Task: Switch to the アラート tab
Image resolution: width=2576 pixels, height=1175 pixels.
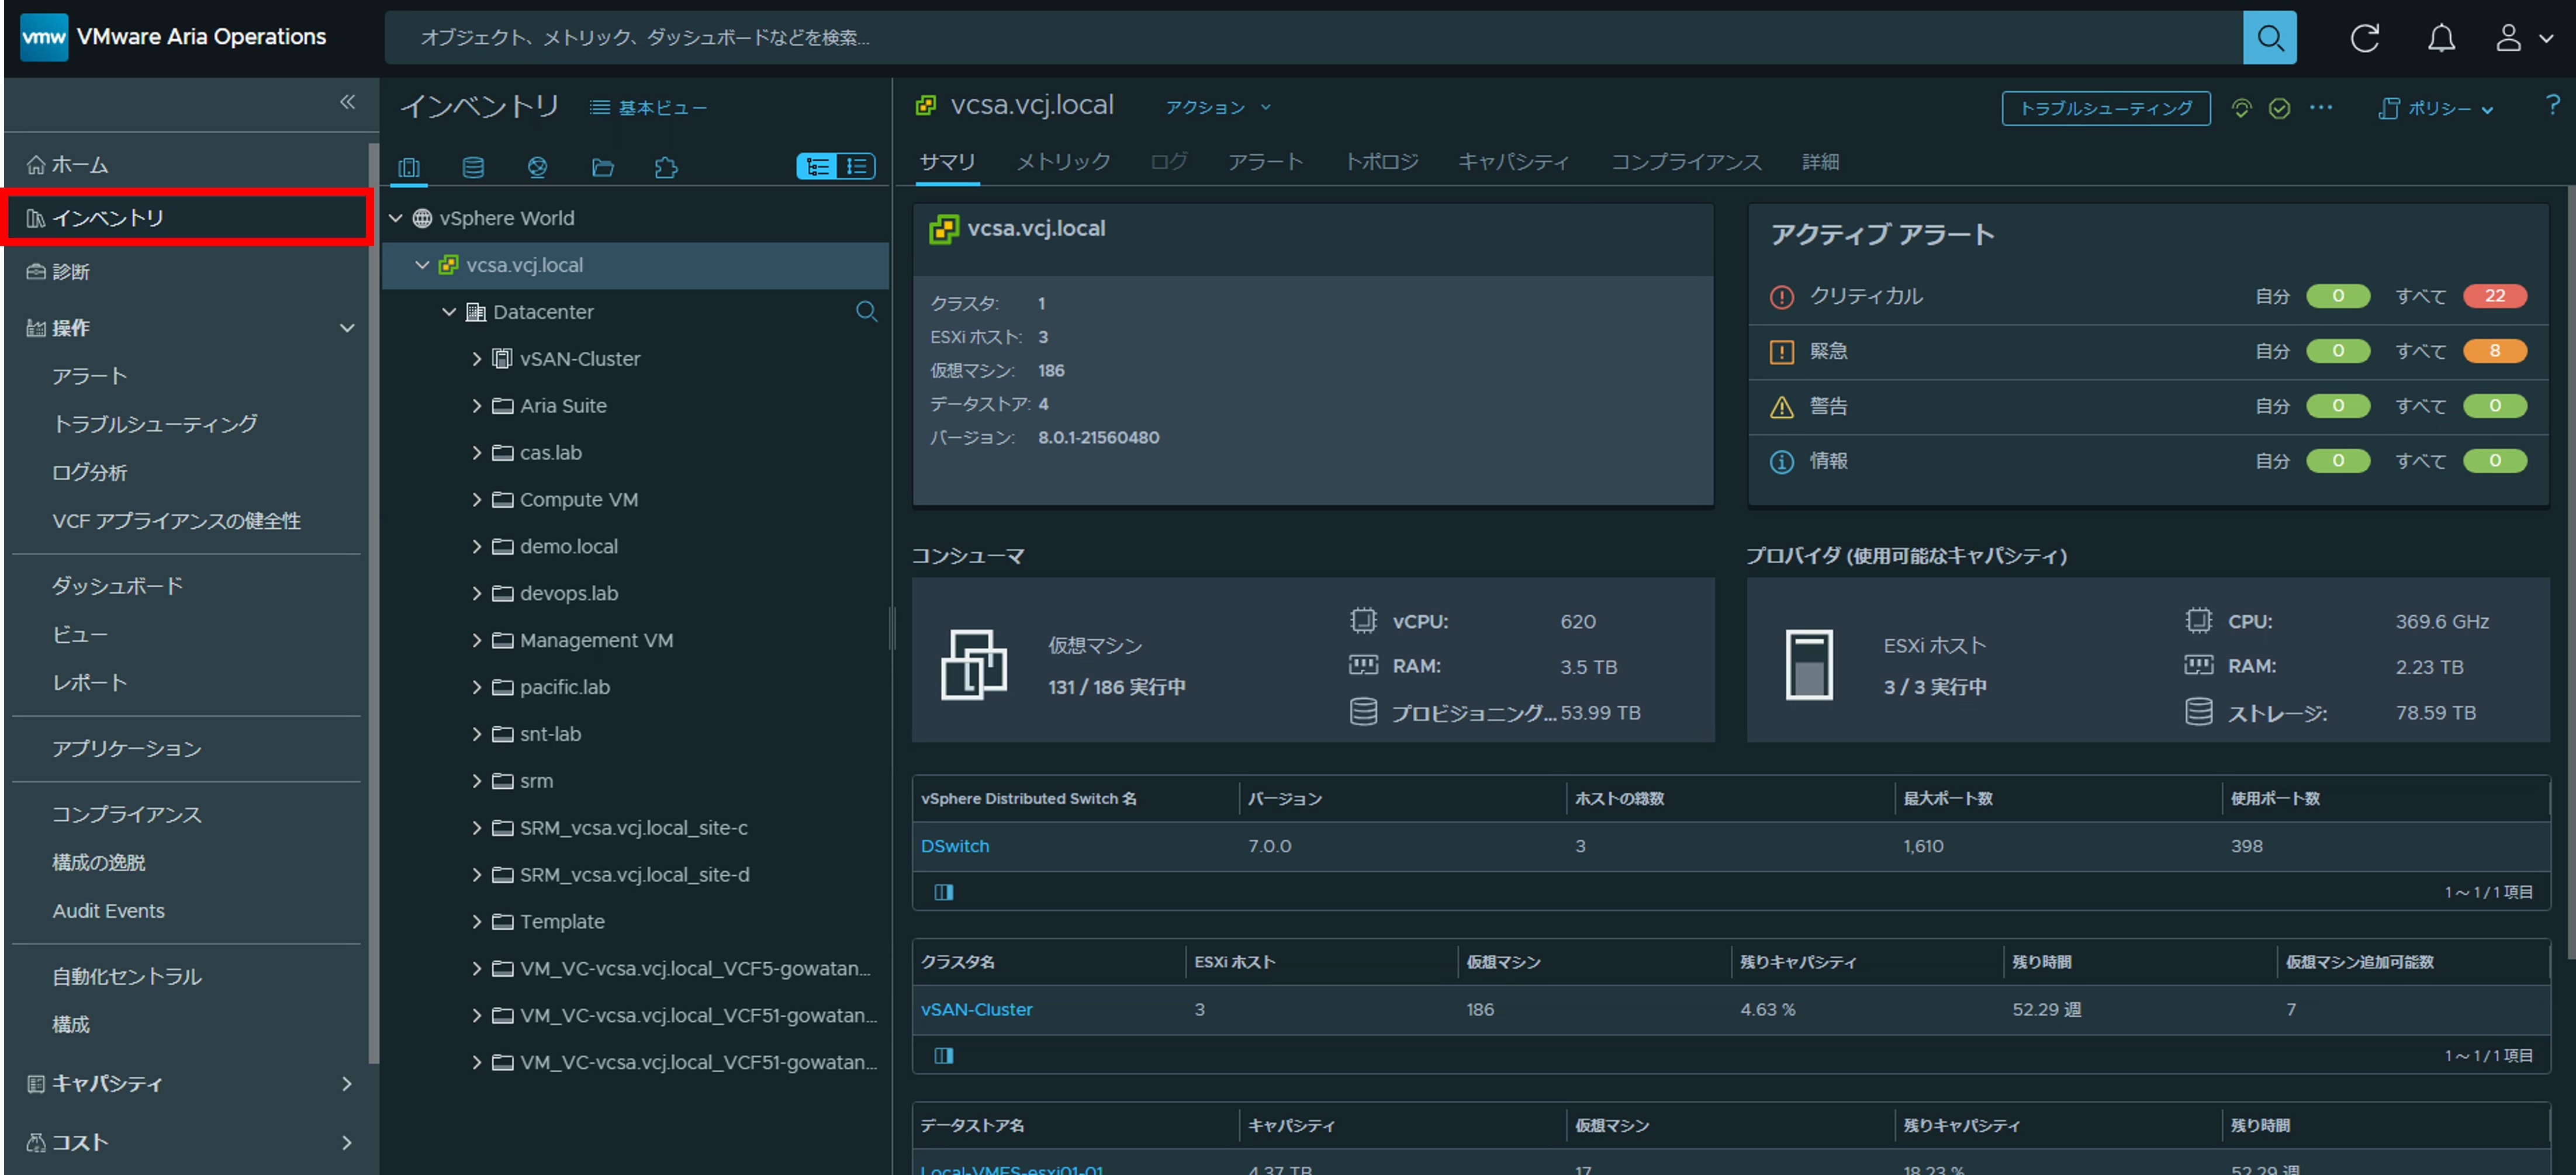Action: 1265,162
